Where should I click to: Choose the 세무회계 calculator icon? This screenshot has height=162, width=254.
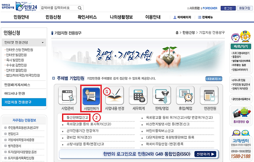(x=138, y=96)
